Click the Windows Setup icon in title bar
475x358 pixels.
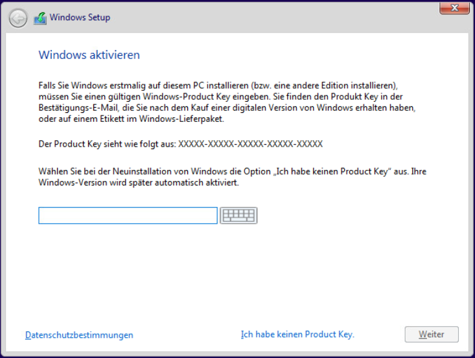(x=40, y=18)
